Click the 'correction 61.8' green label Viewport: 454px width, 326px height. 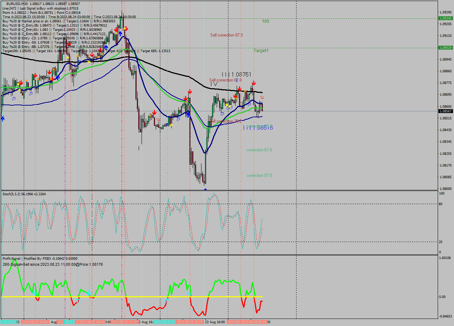click(x=259, y=150)
